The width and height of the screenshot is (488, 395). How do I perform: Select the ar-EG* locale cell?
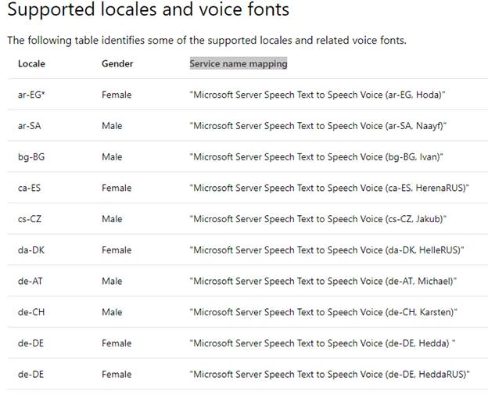pyautogui.click(x=31, y=95)
